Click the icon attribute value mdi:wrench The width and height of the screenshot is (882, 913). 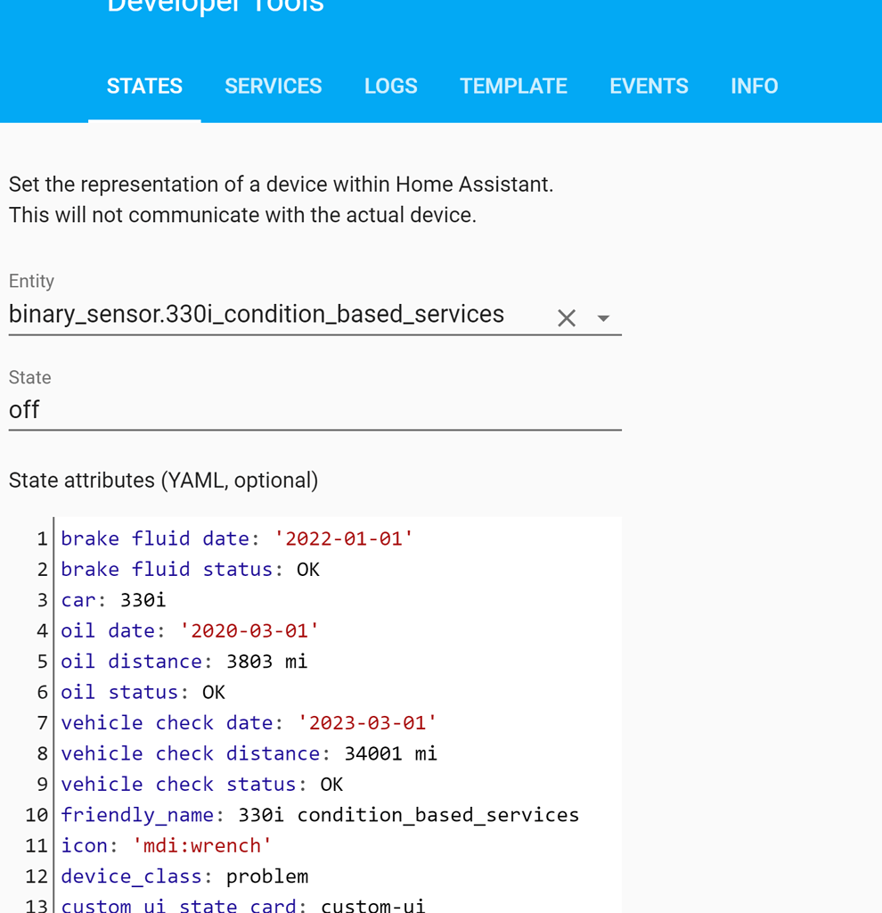[202, 845]
